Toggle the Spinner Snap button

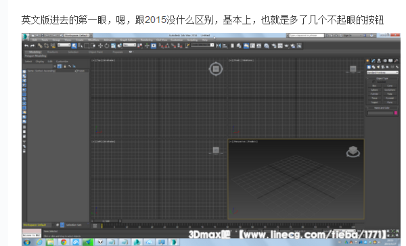pyautogui.click(x=180, y=46)
